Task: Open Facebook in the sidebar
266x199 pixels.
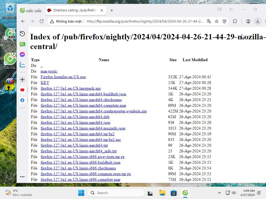Action: (x=22, y=100)
